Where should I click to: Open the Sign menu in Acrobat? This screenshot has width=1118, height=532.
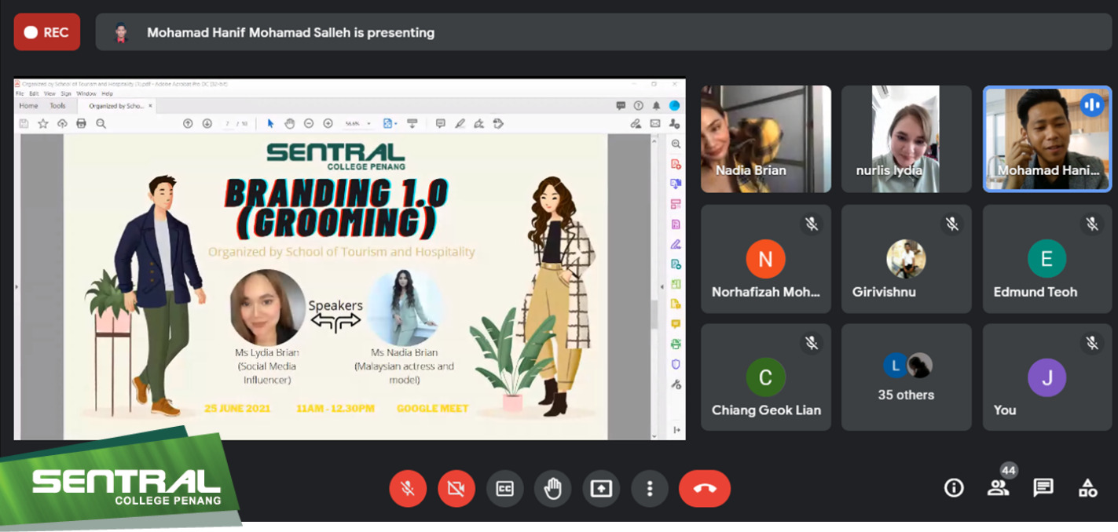click(x=66, y=93)
